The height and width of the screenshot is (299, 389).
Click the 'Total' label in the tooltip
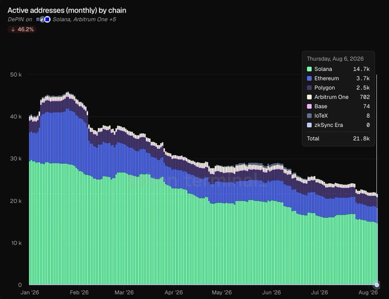click(x=313, y=139)
